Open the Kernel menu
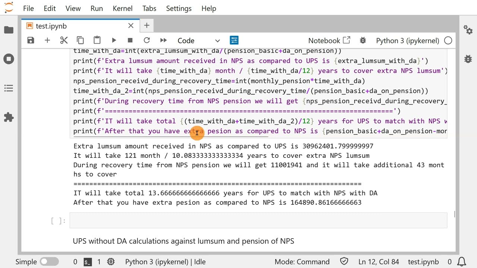 [x=123, y=8]
